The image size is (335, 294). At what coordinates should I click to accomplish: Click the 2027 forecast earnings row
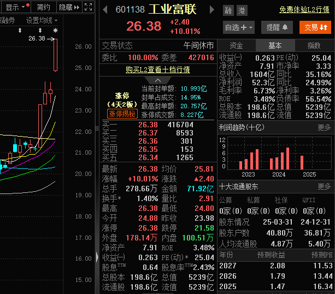(276, 266)
